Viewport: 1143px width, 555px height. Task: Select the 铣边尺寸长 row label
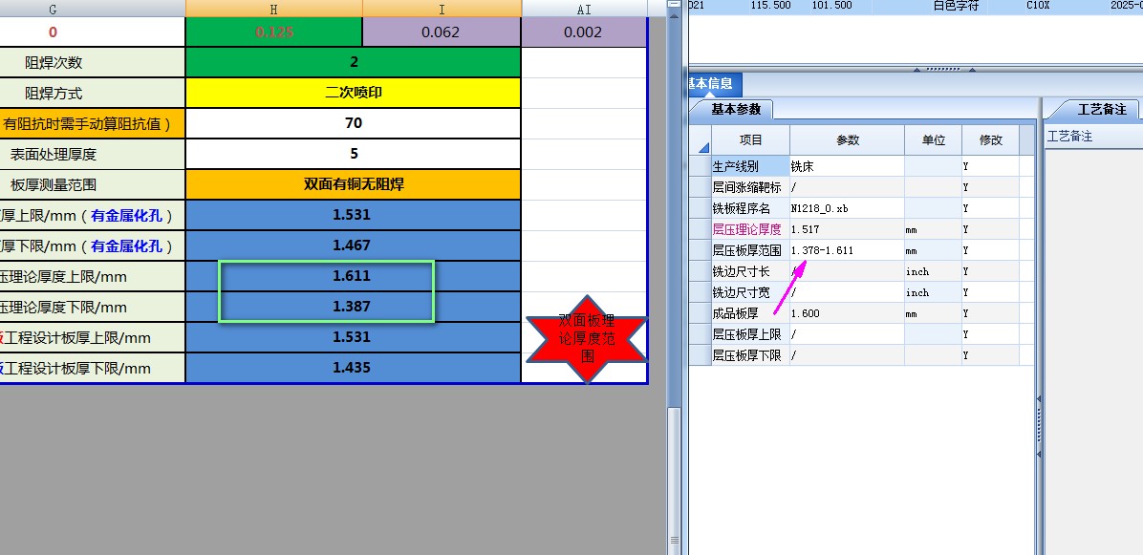751,271
